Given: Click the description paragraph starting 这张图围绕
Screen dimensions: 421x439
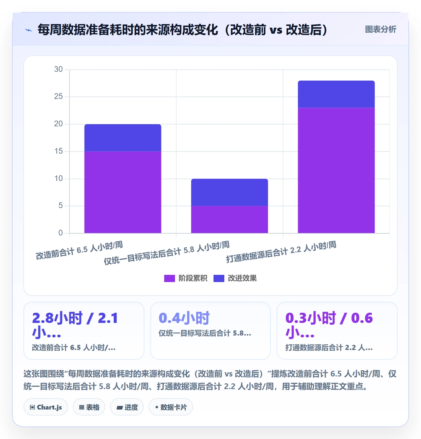Looking at the screenshot, I should 210,380.
